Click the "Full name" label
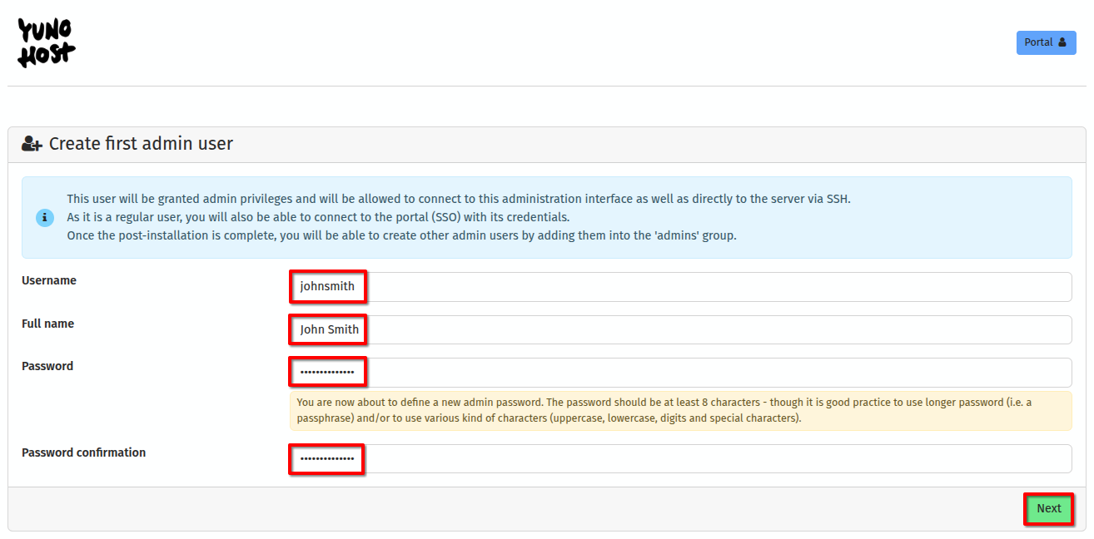This screenshot has height=539, width=1094. pyautogui.click(x=47, y=324)
